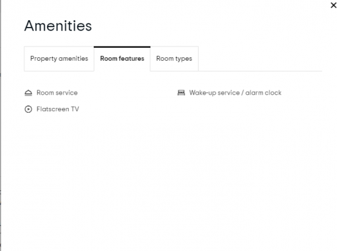Select the active Room features tab

coord(122,59)
